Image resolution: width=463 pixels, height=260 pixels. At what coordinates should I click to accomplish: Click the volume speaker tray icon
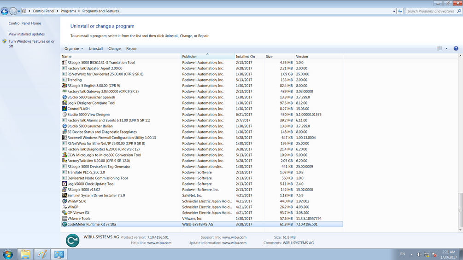[x=419, y=254]
